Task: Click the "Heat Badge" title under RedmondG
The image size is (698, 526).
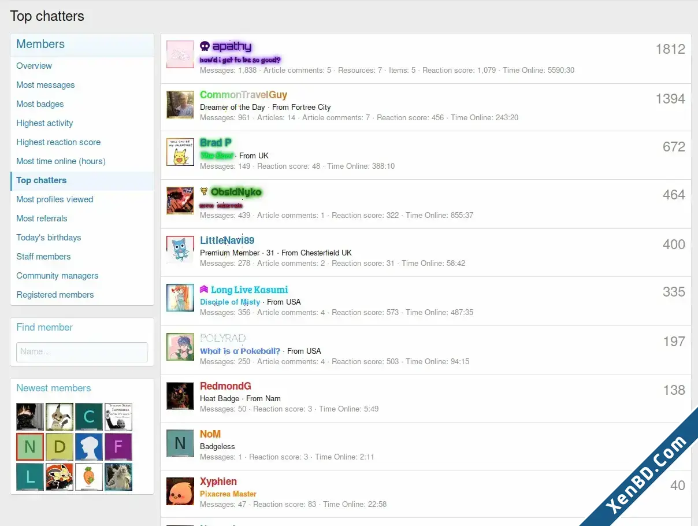Action: coord(220,398)
